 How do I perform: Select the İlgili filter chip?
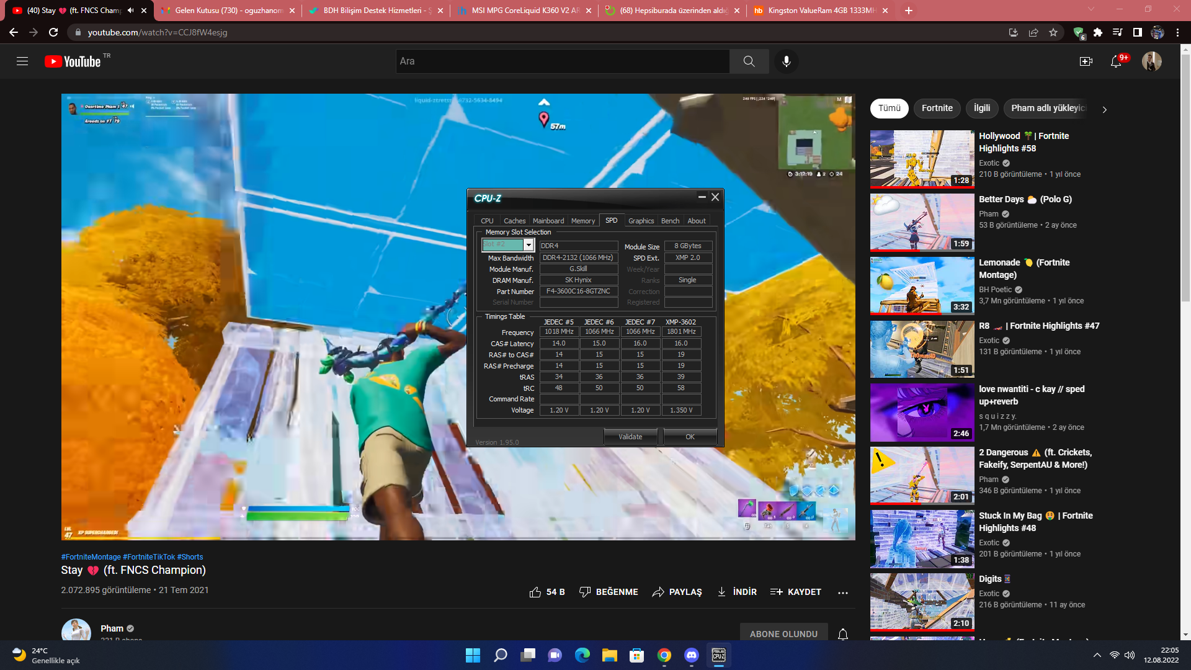982,108
